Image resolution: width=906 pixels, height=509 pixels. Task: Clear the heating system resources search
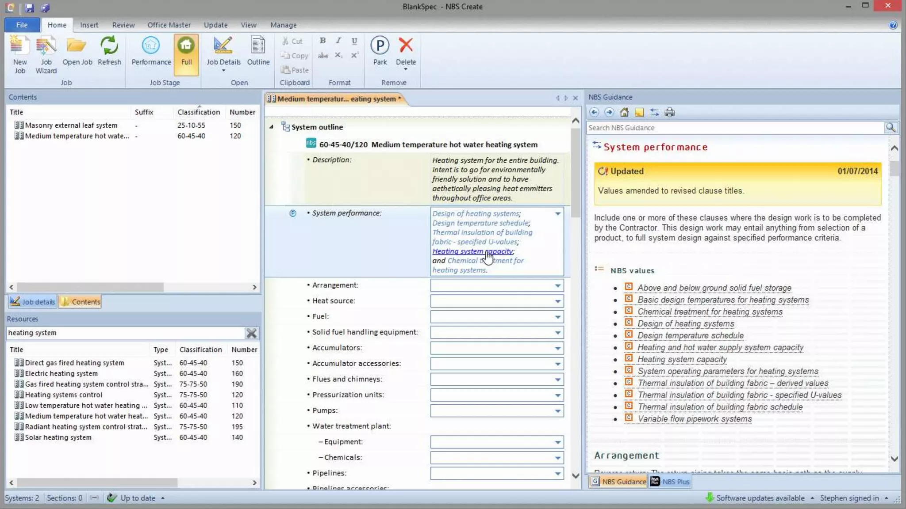pyautogui.click(x=251, y=333)
